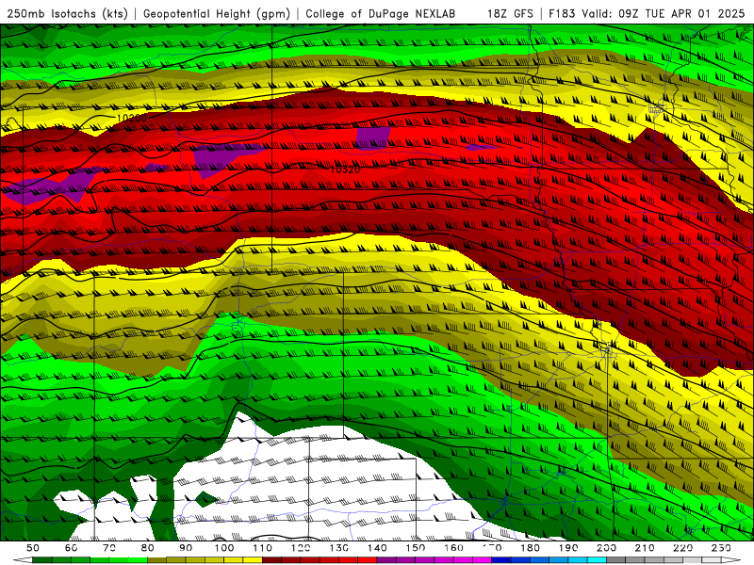754x565 pixels.
Task: Click the '150' colorbar value label
Action: [x=416, y=548]
